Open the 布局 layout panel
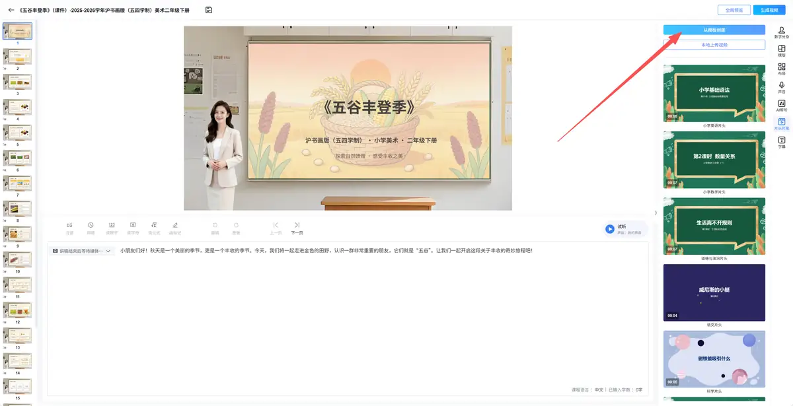Image resolution: width=793 pixels, height=406 pixels. tap(782, 69)
